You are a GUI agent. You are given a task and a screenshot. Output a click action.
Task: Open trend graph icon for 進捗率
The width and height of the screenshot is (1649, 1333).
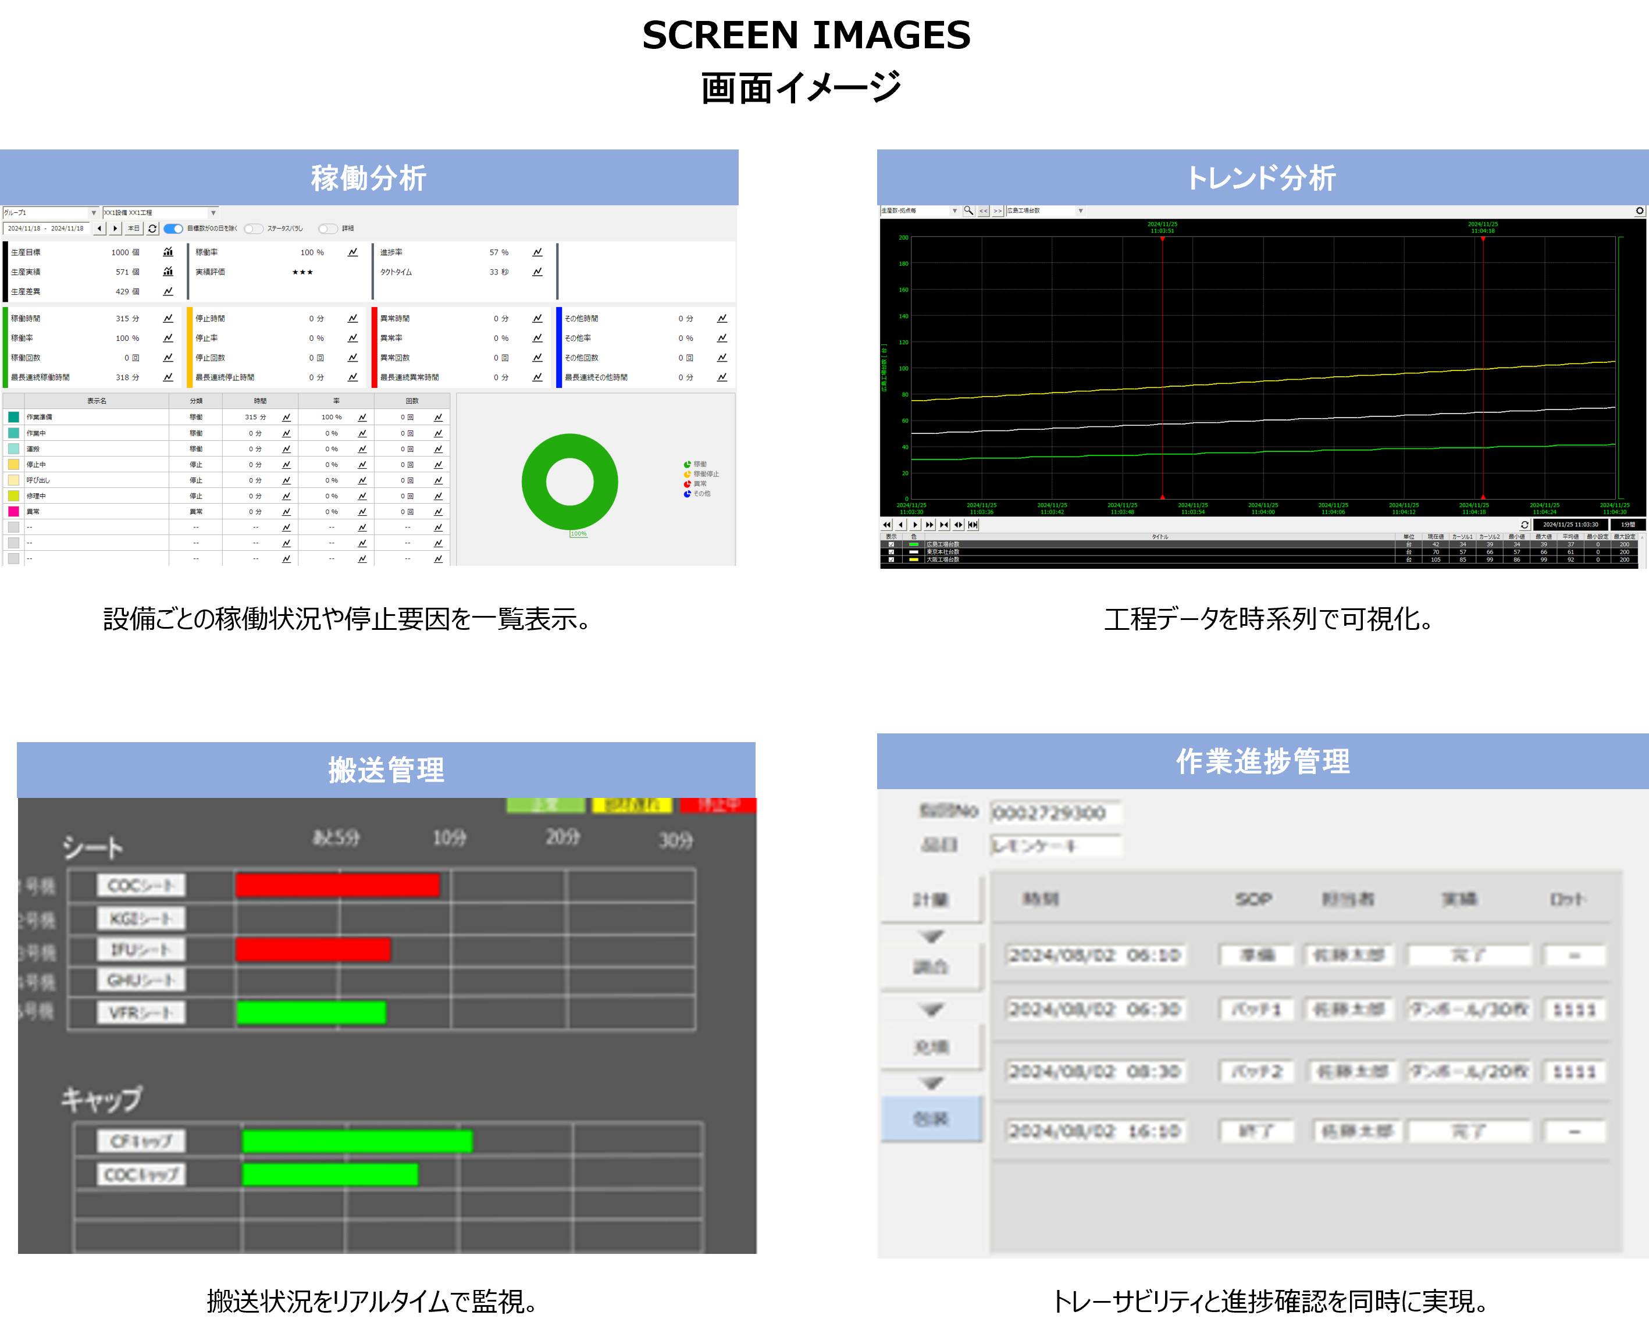point(537,252)
